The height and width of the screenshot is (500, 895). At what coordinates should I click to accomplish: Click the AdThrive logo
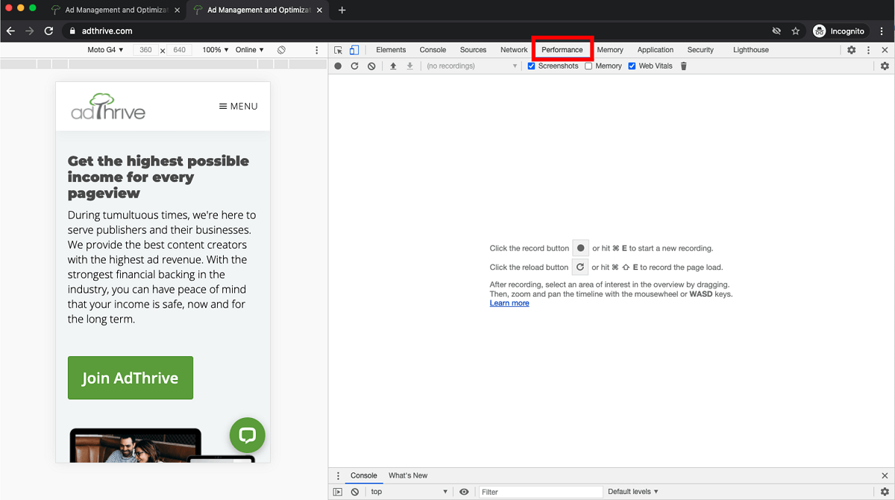click(108, 107)
